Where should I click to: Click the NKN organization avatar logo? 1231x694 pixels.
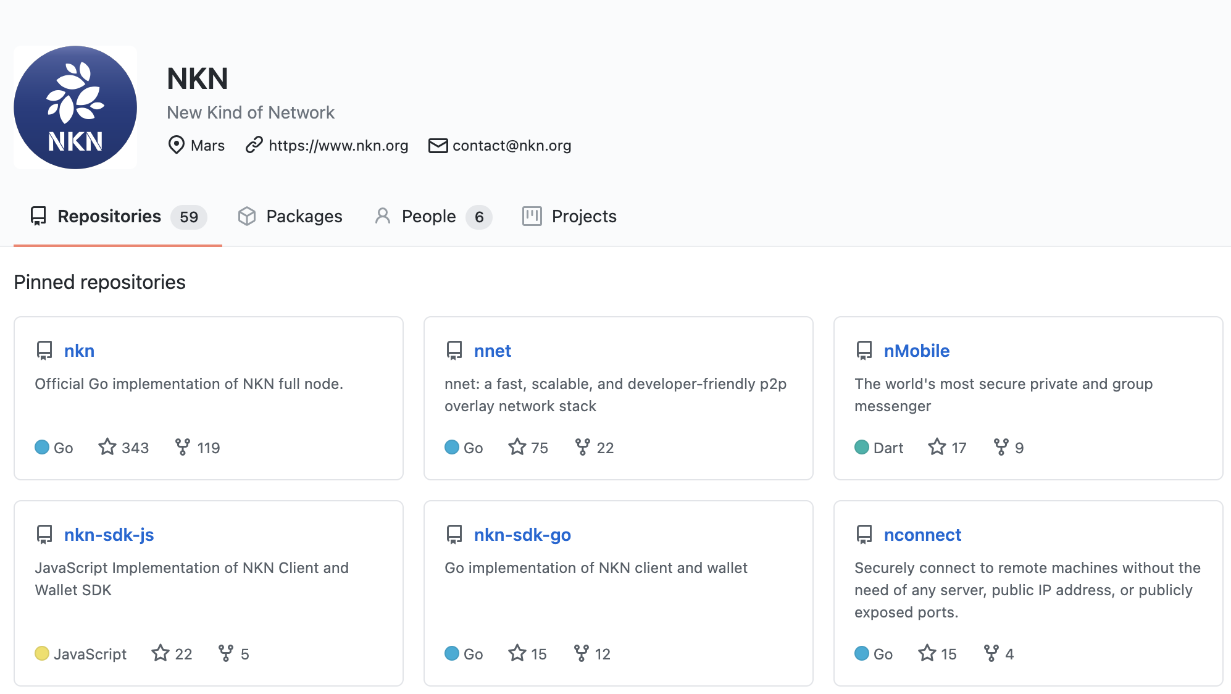(x=75, y=107)
